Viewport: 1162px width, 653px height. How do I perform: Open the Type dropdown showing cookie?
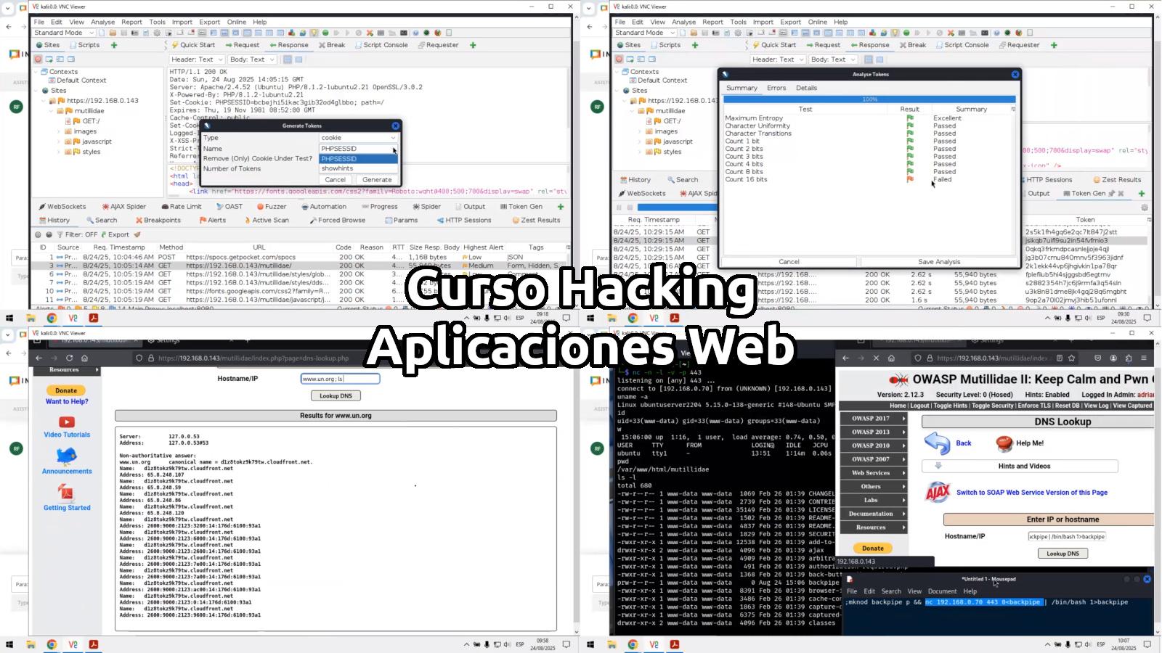point(359,138)
